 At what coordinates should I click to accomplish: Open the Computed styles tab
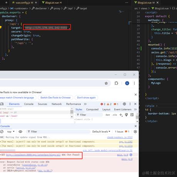(x=92, y=109)
